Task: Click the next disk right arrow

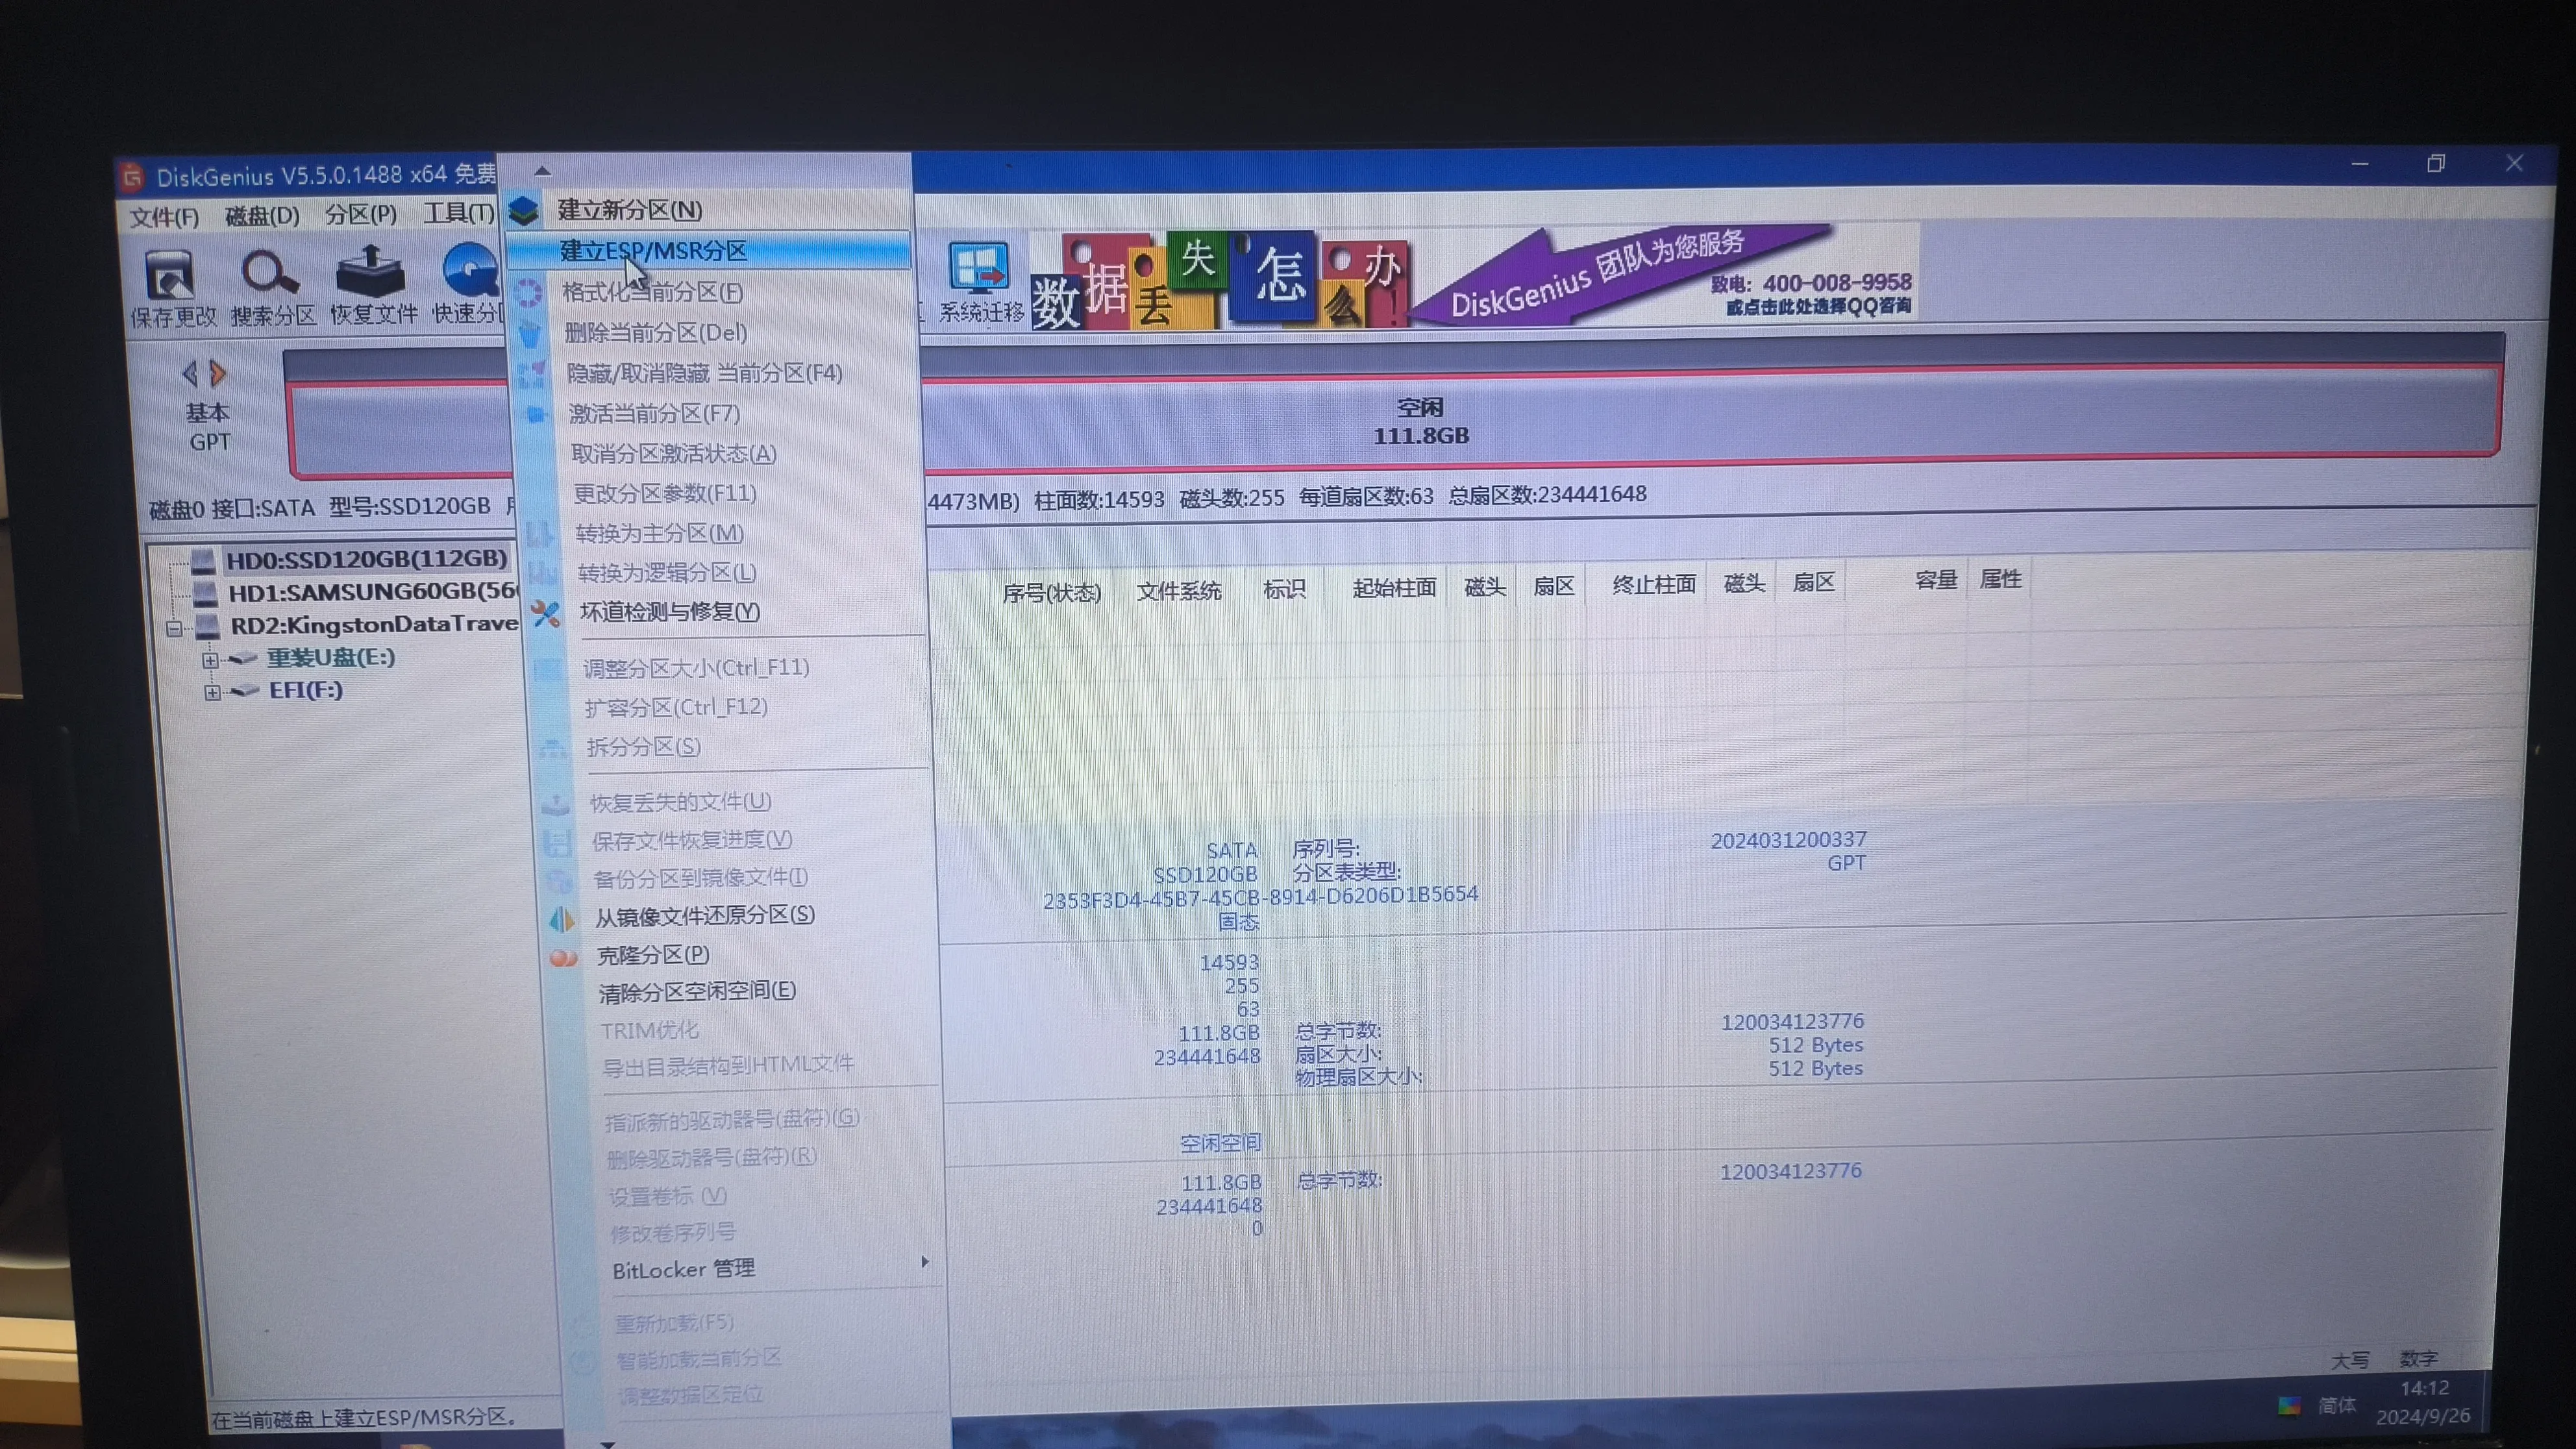Action: click(218, 374)
